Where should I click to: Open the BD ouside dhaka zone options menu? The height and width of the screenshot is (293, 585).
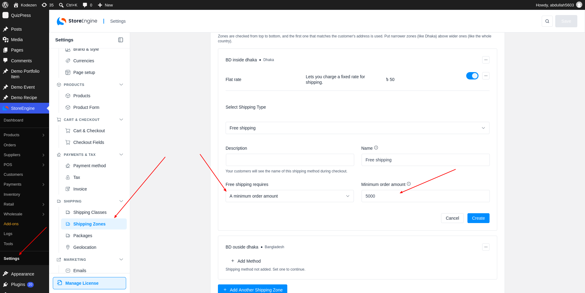[x=486, y=247]
